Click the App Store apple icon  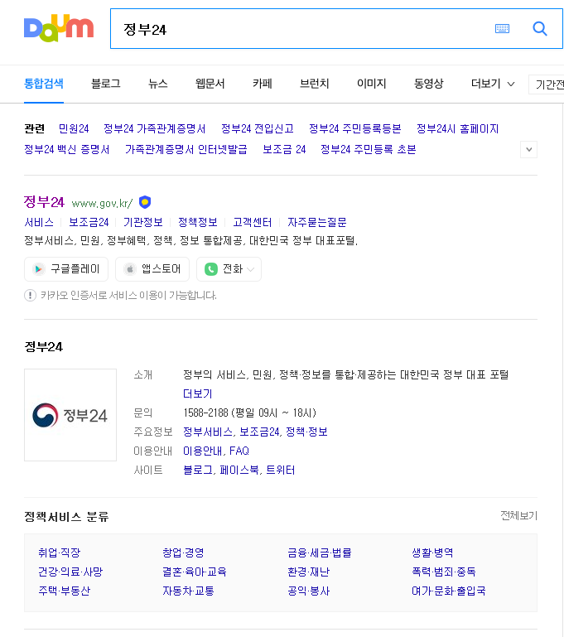(x=130, y=269)
